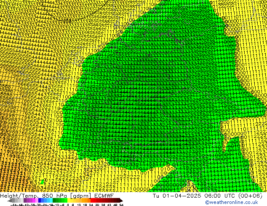Click the "Height/Temp. 850 hPa [gdpm] ECMWF" title
Viewport: 267px width, 206px height.
pos(57,195)
